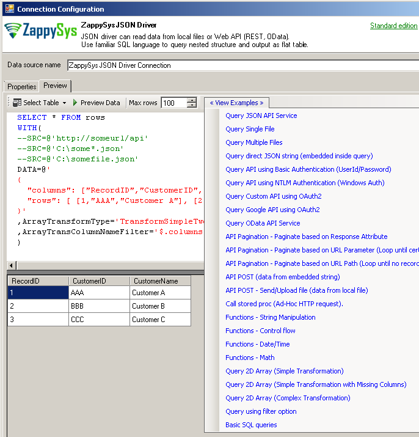Select Paginate based on Response Attribute
Screen dimensions: 419x437
[307, 237]
